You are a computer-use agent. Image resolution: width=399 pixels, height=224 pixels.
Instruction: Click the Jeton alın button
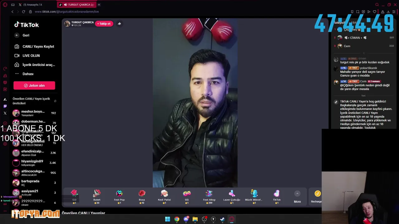point(34,86)
